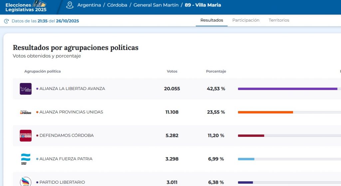This screenshot has width=341, height=186.
Task: Click the La Libertad Avanza party logo
Action: click(x=26, y=89)
